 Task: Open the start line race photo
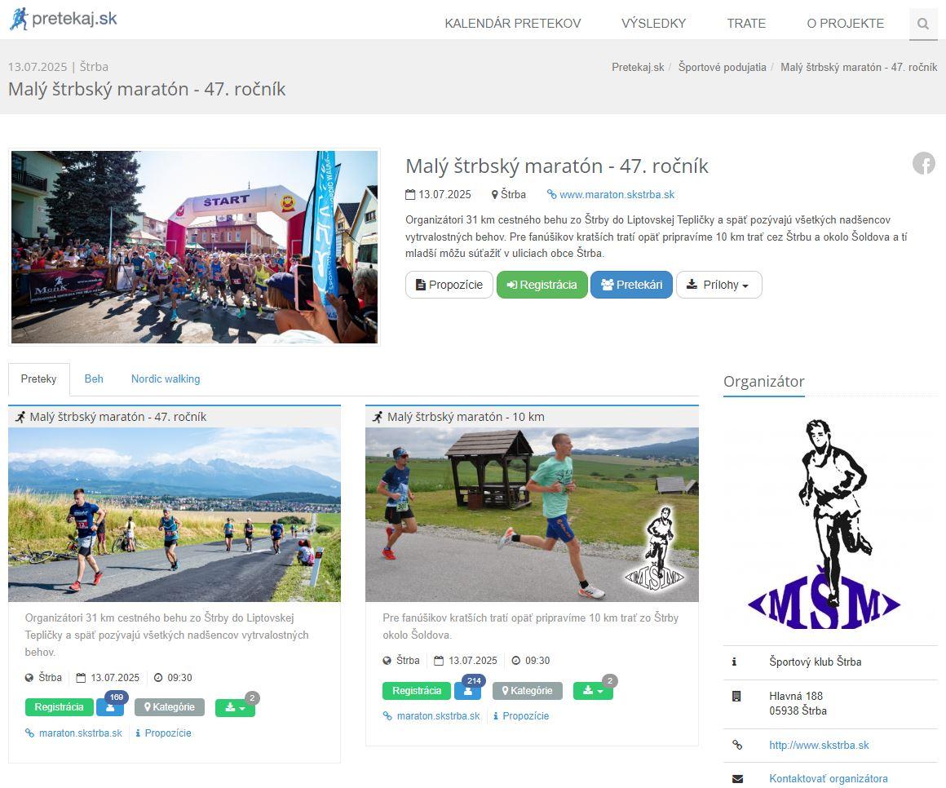(x=194, y=247)
